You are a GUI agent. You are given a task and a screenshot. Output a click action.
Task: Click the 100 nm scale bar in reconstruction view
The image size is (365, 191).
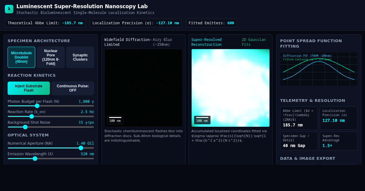(x=202, y=120)
